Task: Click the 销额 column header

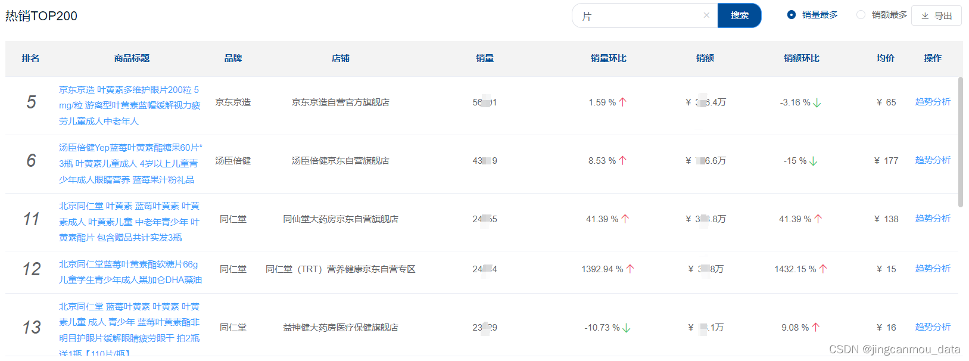Action: [705, 58]
